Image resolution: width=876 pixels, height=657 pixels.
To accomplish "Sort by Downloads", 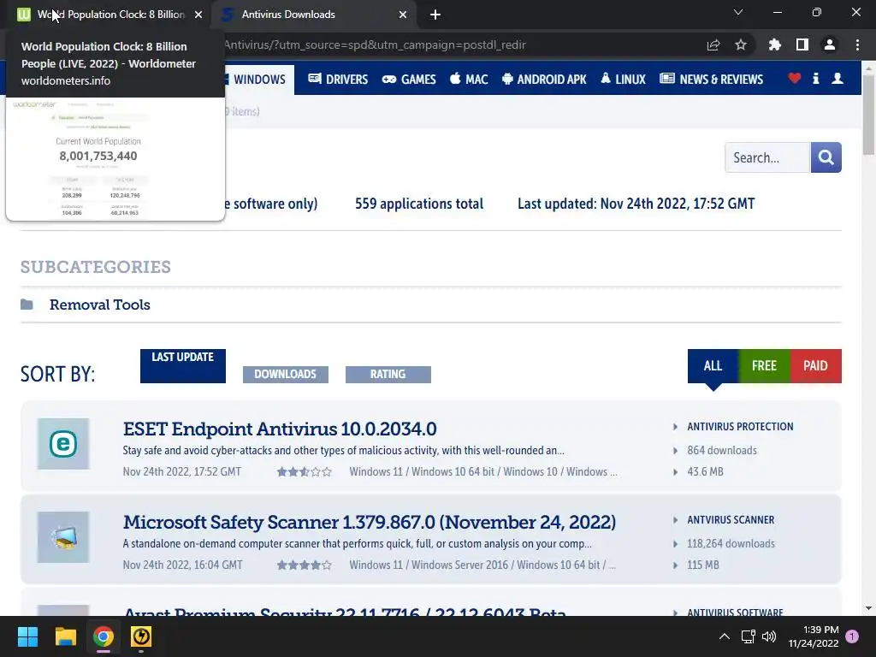I will pos(286,375).
